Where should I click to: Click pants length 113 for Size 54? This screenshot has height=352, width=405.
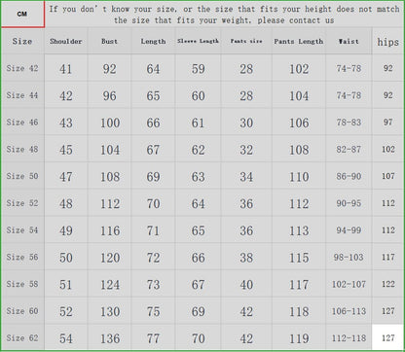point(299,230)
